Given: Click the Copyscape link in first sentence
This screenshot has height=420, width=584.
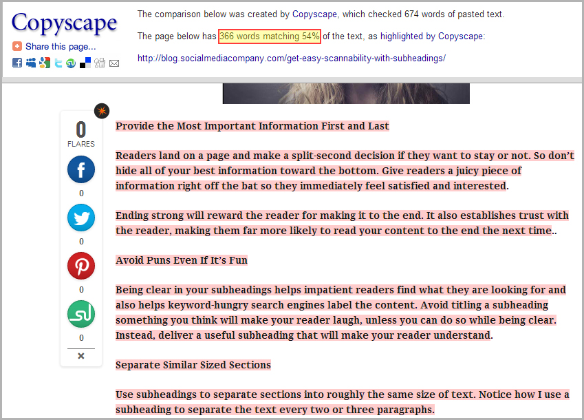Looking at the screenshot, I should click(x=314, y=14).
